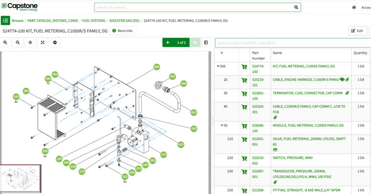Select callout 210 on the diagram
This screenshot has height=194, width=371.
coord(164,155)
